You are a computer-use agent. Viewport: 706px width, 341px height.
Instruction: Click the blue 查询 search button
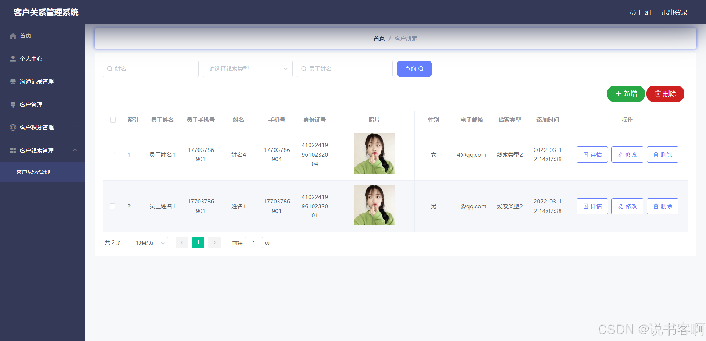(x=414, y=69)
